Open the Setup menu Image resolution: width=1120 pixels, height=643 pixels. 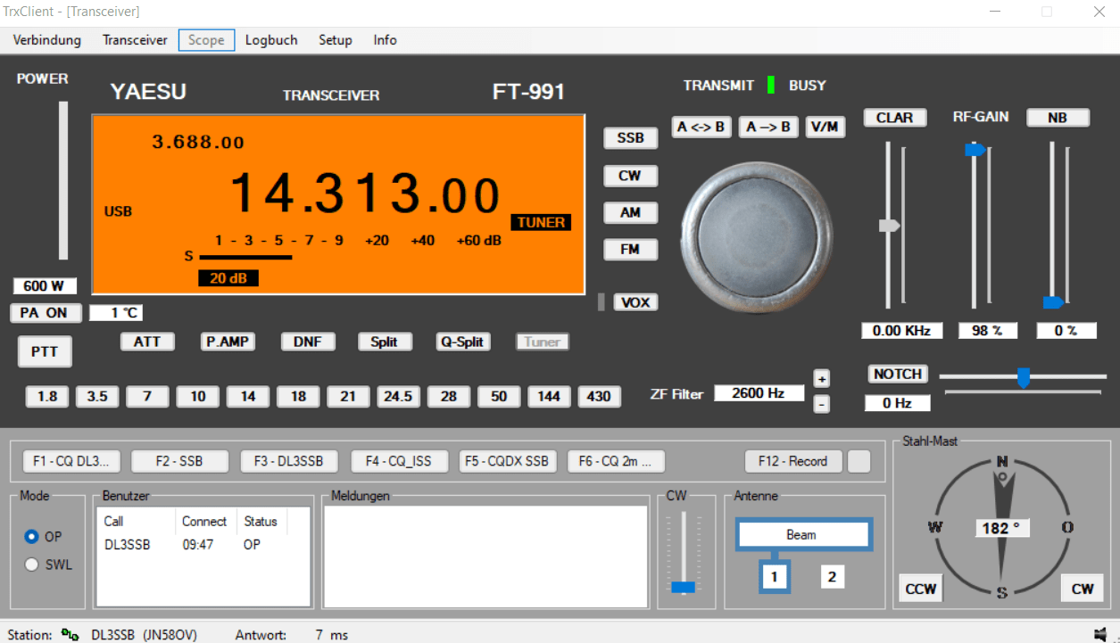[336, 40]
